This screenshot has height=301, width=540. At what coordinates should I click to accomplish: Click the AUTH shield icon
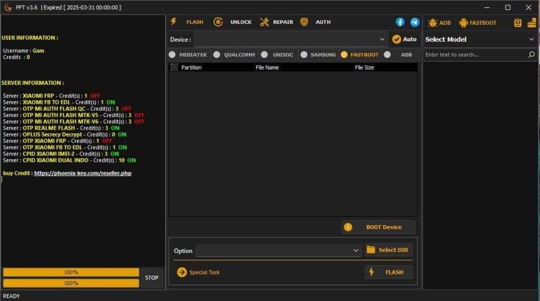pyautogui.click(x=304, y=22)
